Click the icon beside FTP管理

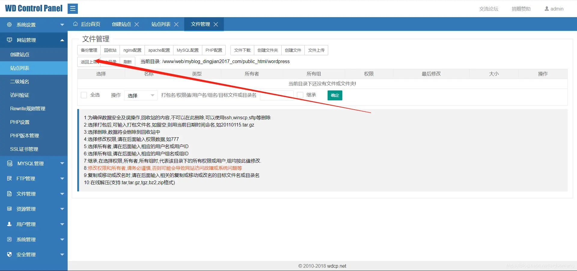9,178
